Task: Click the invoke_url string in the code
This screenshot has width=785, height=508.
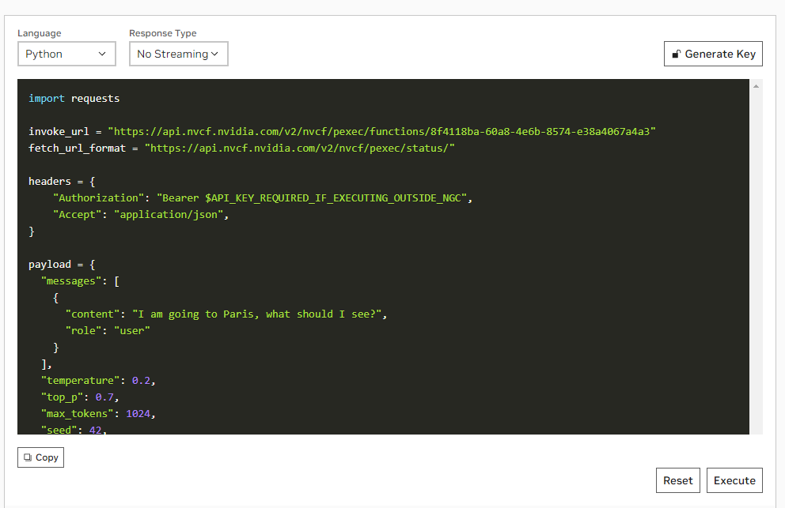Action: pyautogui.click(x=382, y=131)
